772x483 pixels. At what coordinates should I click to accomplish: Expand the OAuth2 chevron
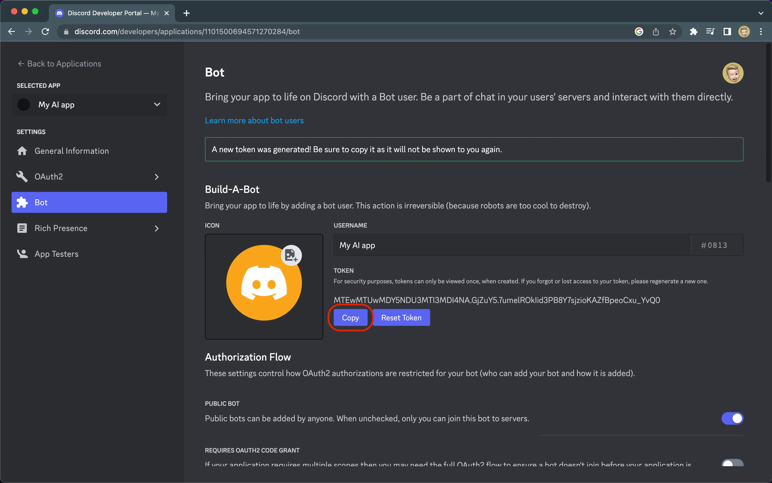pyautogui.click(x=157, y=177)
